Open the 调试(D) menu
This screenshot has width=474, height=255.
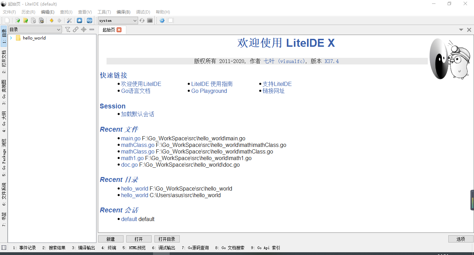coord(143,12)
